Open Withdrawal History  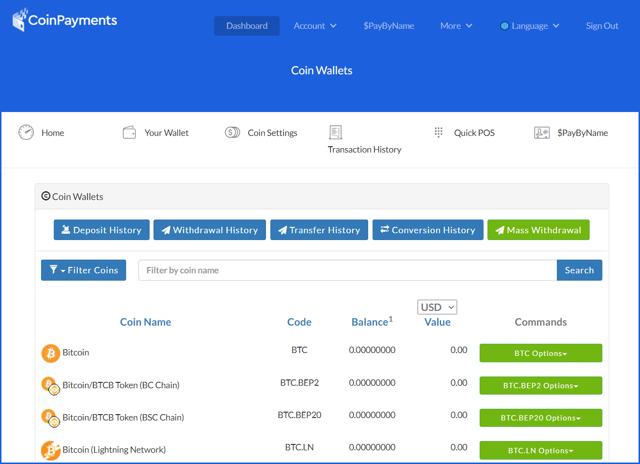point(210,230)
